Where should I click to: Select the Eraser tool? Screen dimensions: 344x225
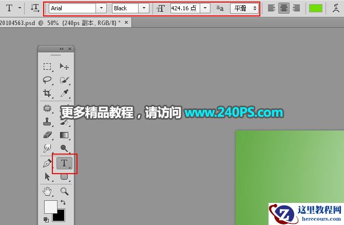pyautogui.click(x=47, y=135)
